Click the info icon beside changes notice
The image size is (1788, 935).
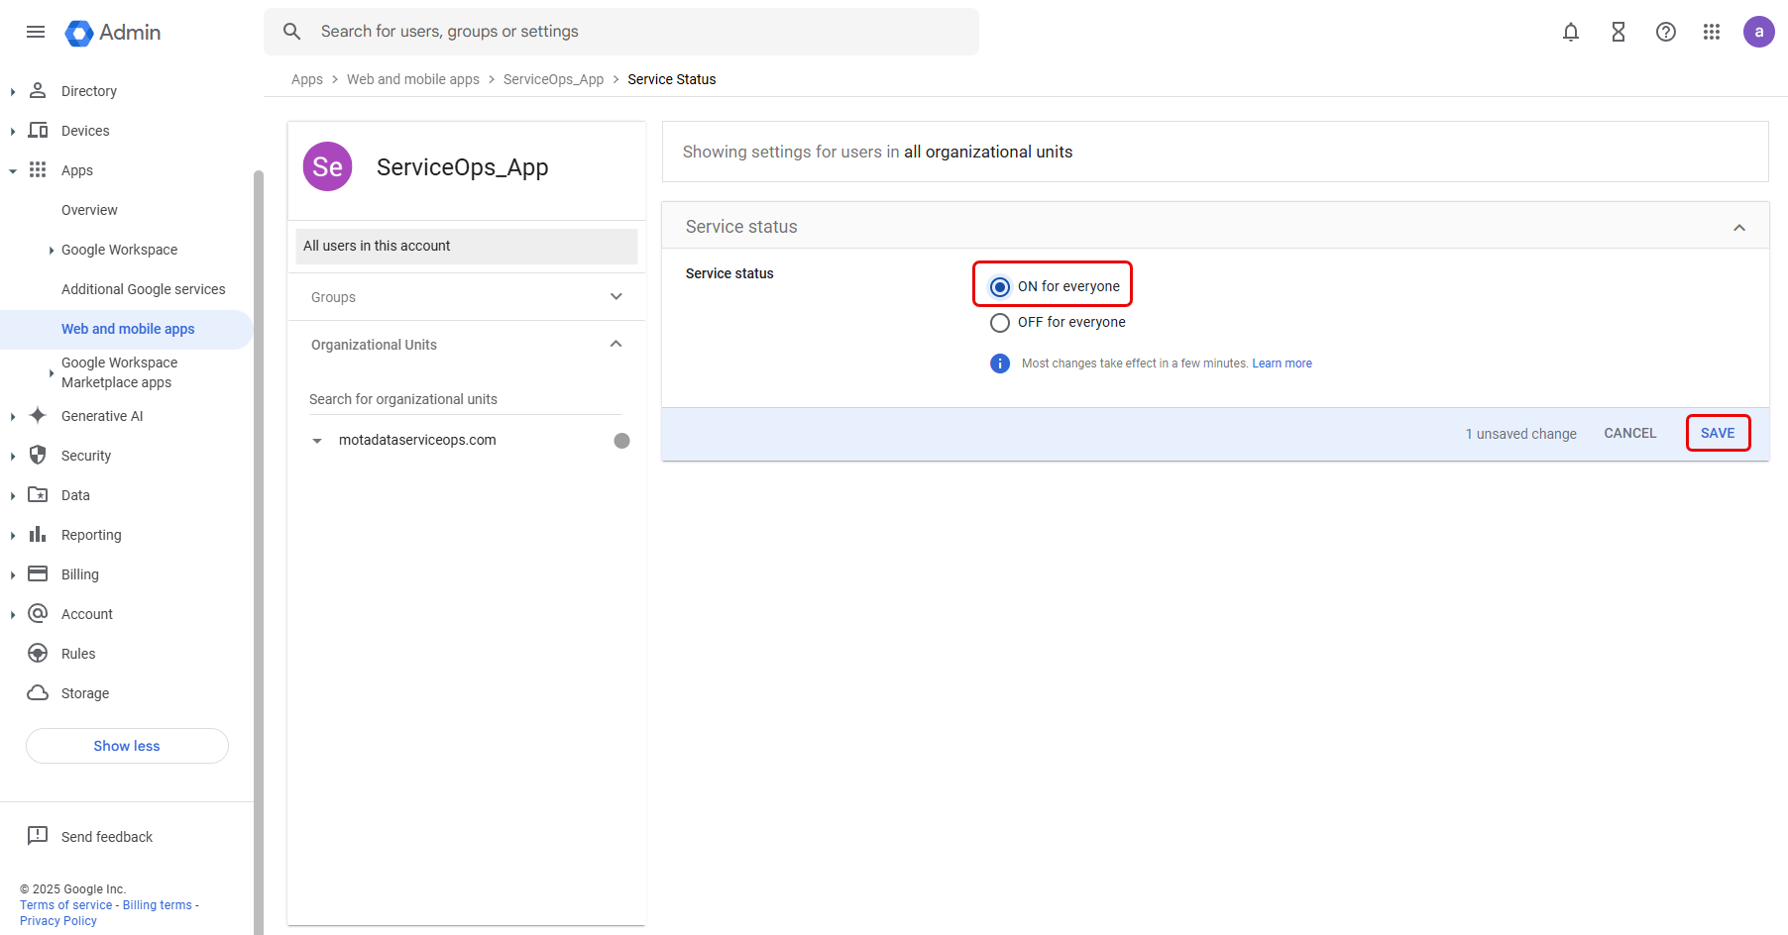pyautogui.click(x=1000, y=364)
